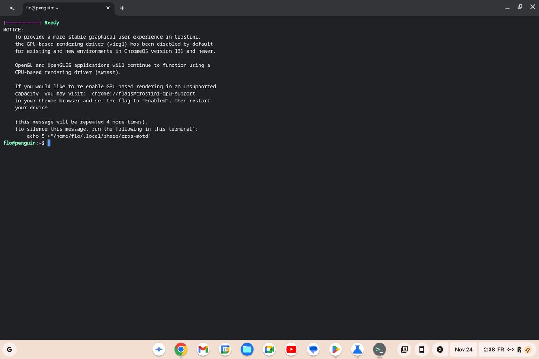Image resolution: width=539 pixels, height=359 pixels.
Task: Check the battery status icon
Action: (x=520, y=350)
